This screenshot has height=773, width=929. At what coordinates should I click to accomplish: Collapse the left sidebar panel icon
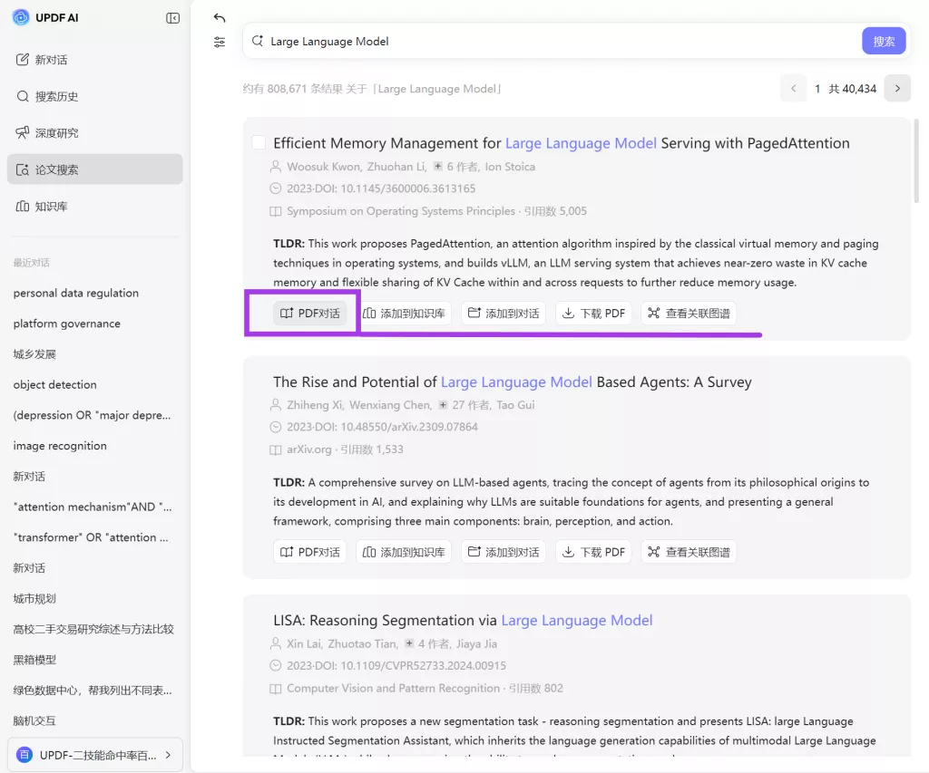pyautogui.click(x=172, y=18)
